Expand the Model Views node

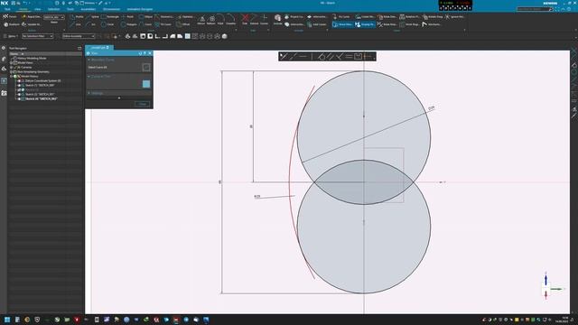(12, 62)
